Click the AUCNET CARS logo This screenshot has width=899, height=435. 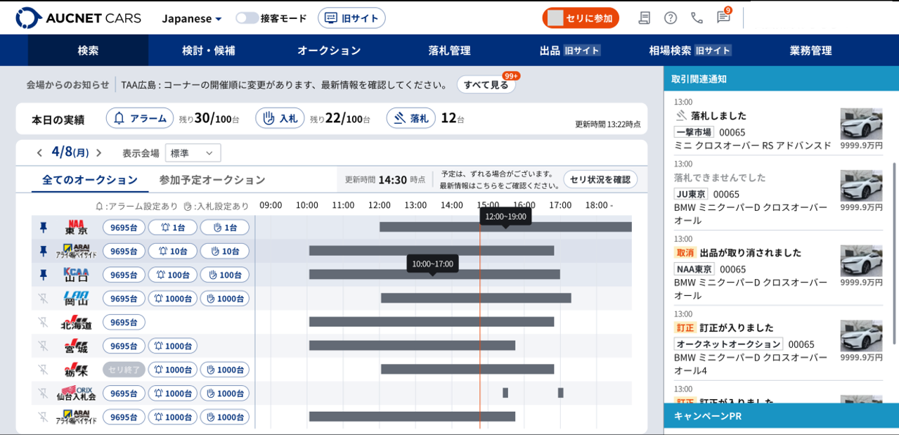(78, 18)
